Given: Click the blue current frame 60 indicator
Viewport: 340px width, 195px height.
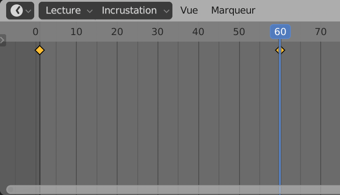Looking at the screenshot, I should [x=280, y=32].
